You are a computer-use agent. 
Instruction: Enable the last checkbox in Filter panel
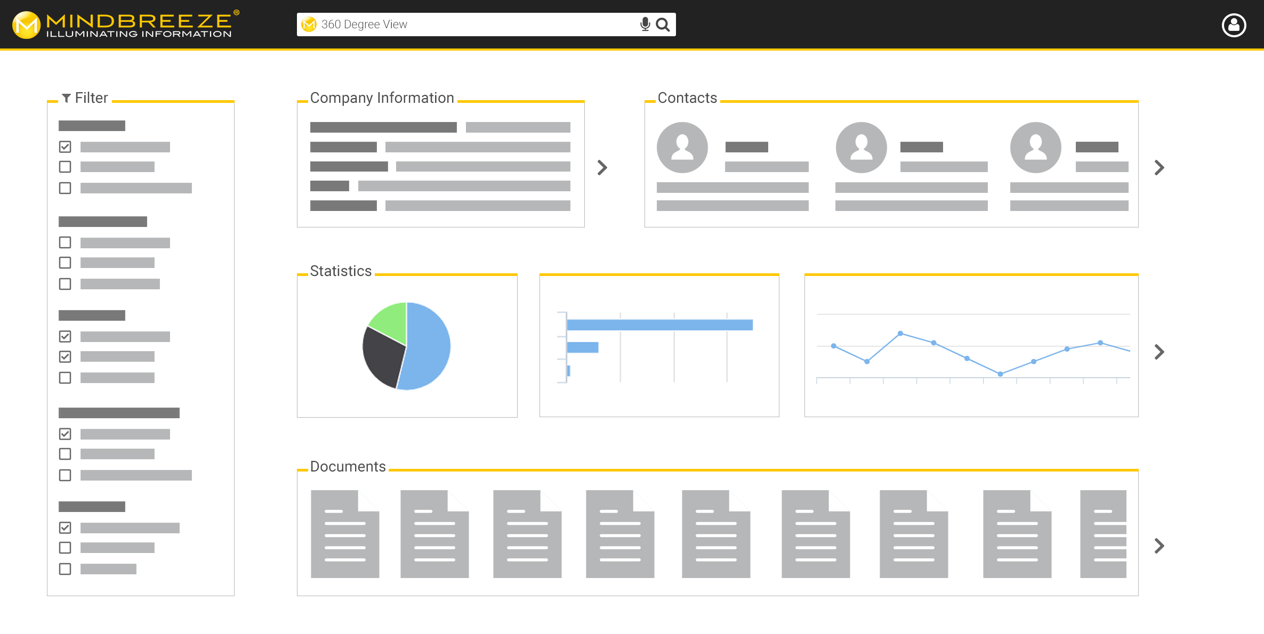pyautogui.click(x=65, y=569)
